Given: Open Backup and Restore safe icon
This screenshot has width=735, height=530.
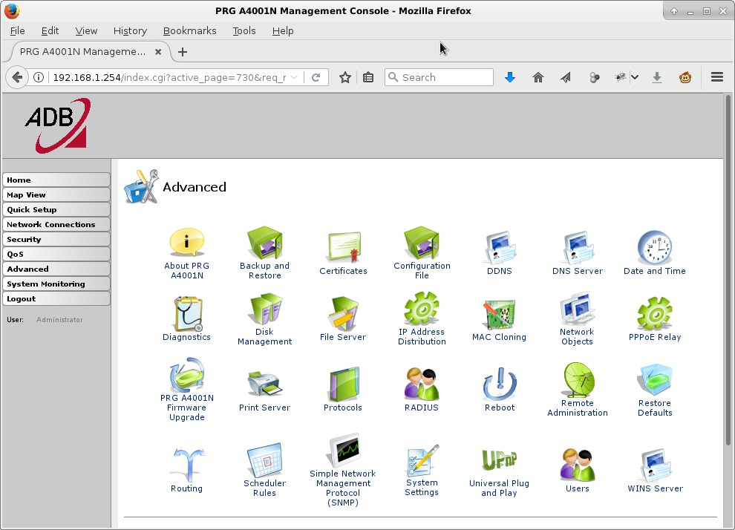Looking at the screenshot, I should (264, 242).
